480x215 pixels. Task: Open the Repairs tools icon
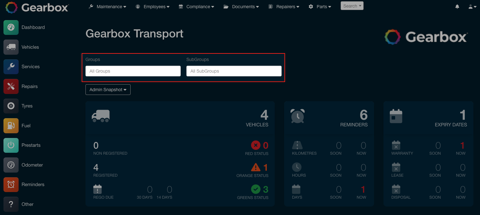11,86
